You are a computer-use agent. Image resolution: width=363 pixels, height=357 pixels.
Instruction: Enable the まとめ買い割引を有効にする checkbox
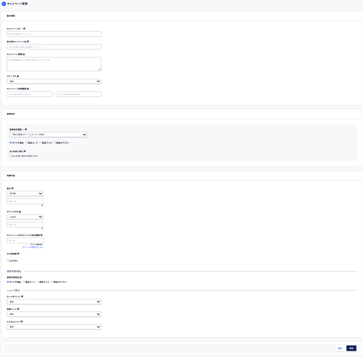pyautogui.click(x=11, y=156)
